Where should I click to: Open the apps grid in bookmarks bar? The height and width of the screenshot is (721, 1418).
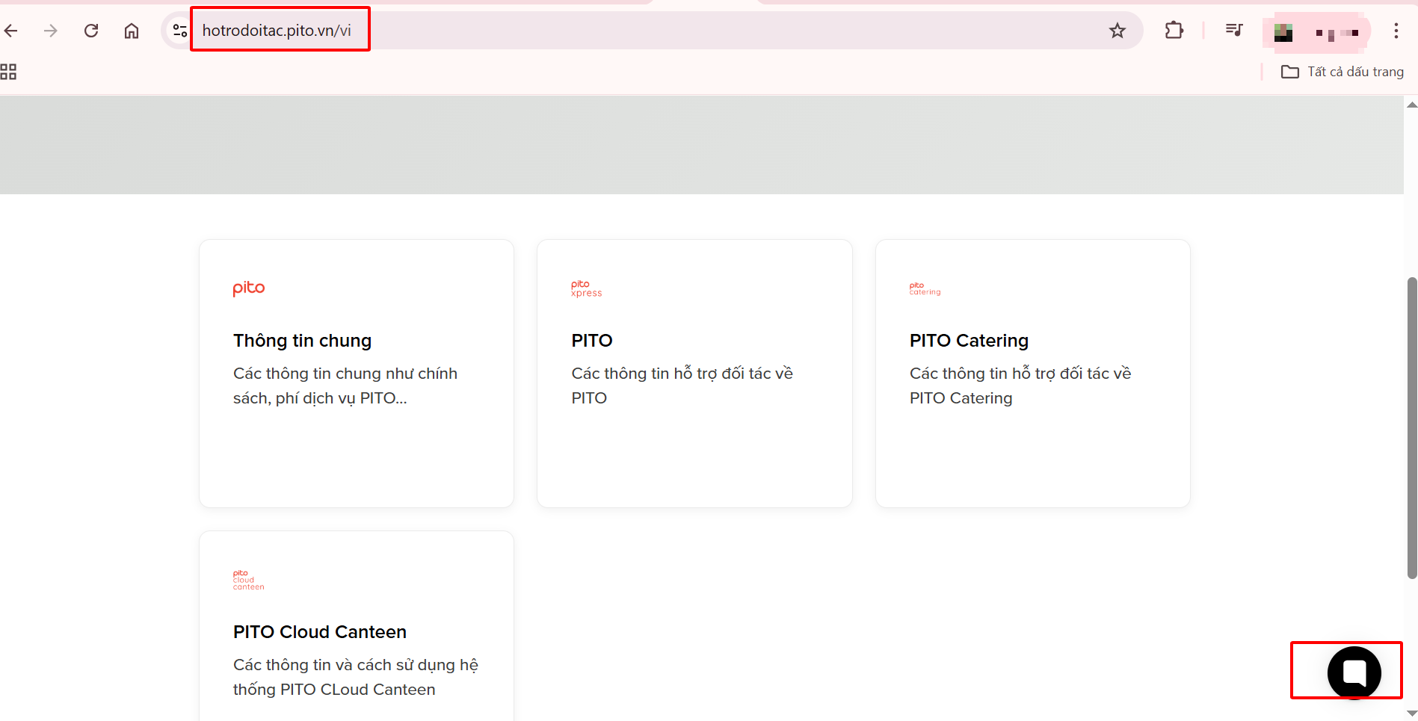coord(8,72)
